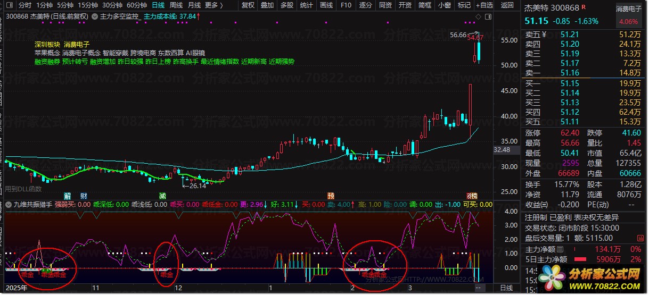
Task: Click the 财 event marker icon
Action: click(x=84, y=195)
